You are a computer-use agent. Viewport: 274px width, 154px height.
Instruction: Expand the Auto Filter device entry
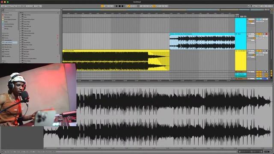click(21, 22)
